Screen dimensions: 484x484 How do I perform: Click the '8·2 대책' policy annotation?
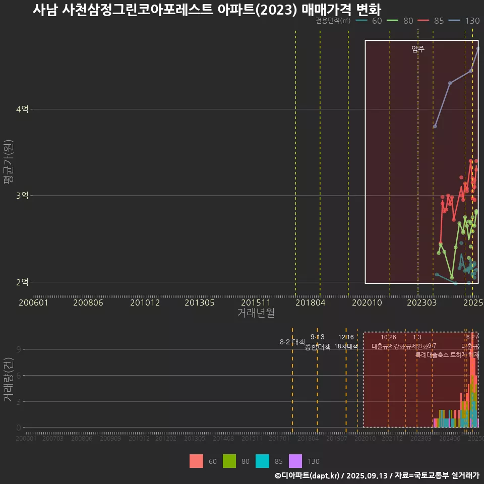(x=292, y=342)
